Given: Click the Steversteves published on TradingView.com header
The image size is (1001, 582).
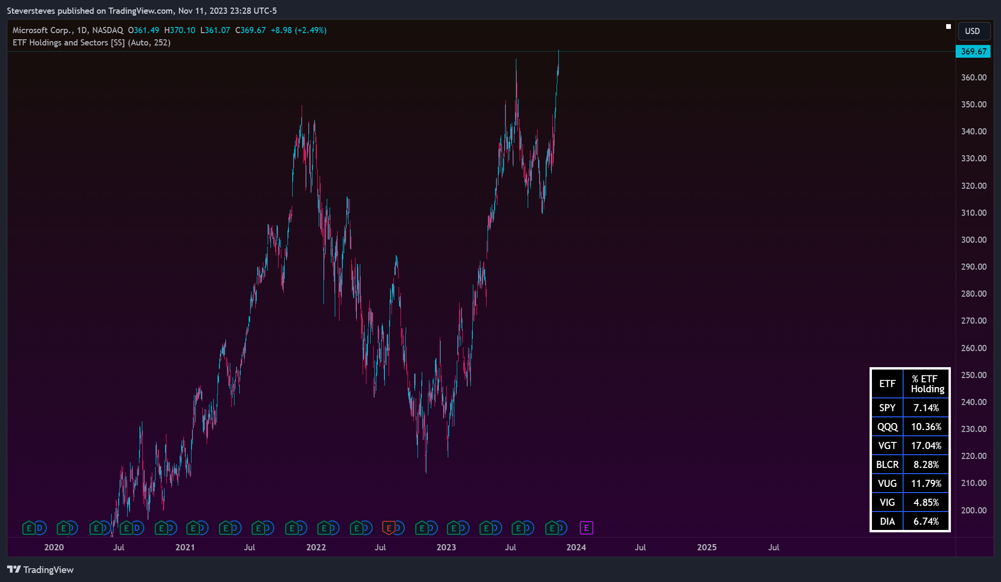Looking at the screenshot, I should point(142,10).
